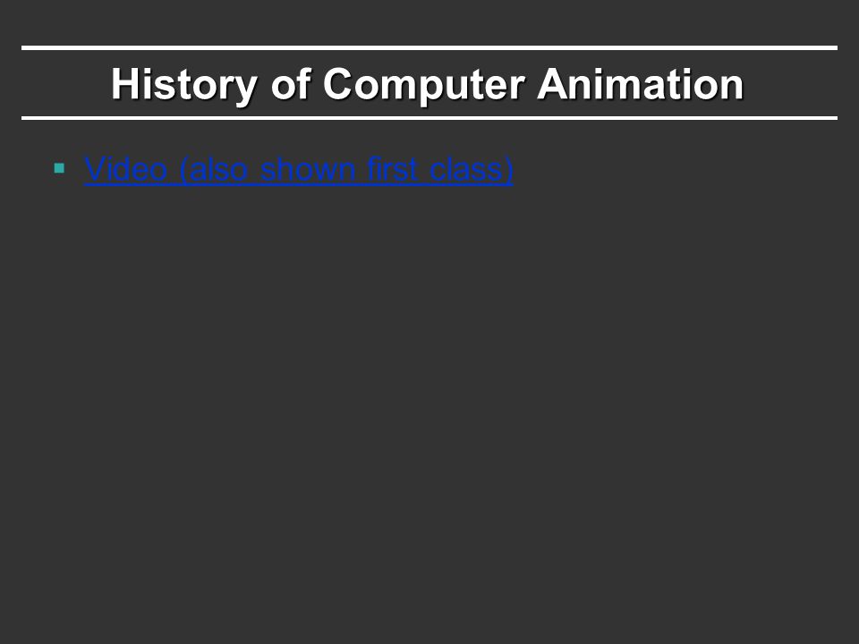This screenshot has width=859, height=644.
Task: Click the word '(also' in the hyperlink
Action: tap(214, 169)
